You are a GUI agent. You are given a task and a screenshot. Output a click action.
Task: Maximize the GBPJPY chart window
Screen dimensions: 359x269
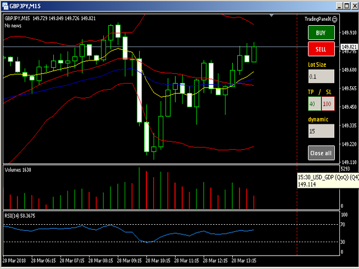coord(340,6)
